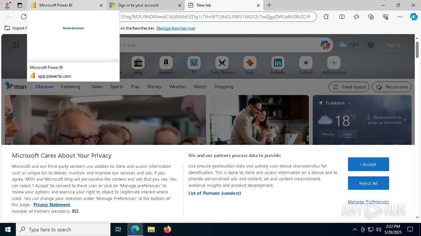Toggle the split screen icon
421x236 pixels.
[x=342, y=17]
